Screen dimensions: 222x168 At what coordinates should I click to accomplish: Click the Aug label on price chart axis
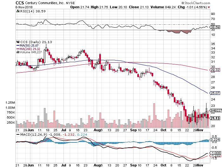tap(97, 130)
